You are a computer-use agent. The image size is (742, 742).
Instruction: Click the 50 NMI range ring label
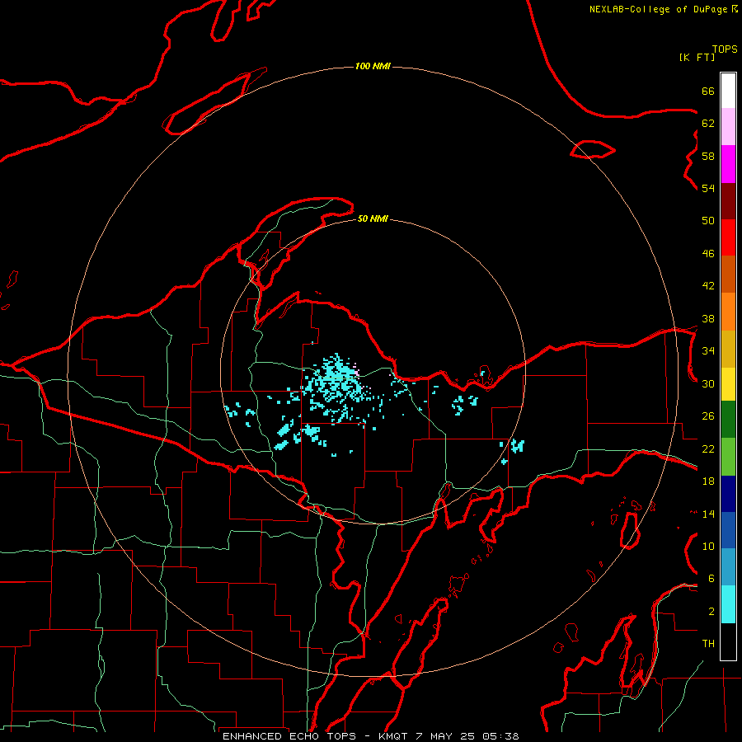point(373,218)
